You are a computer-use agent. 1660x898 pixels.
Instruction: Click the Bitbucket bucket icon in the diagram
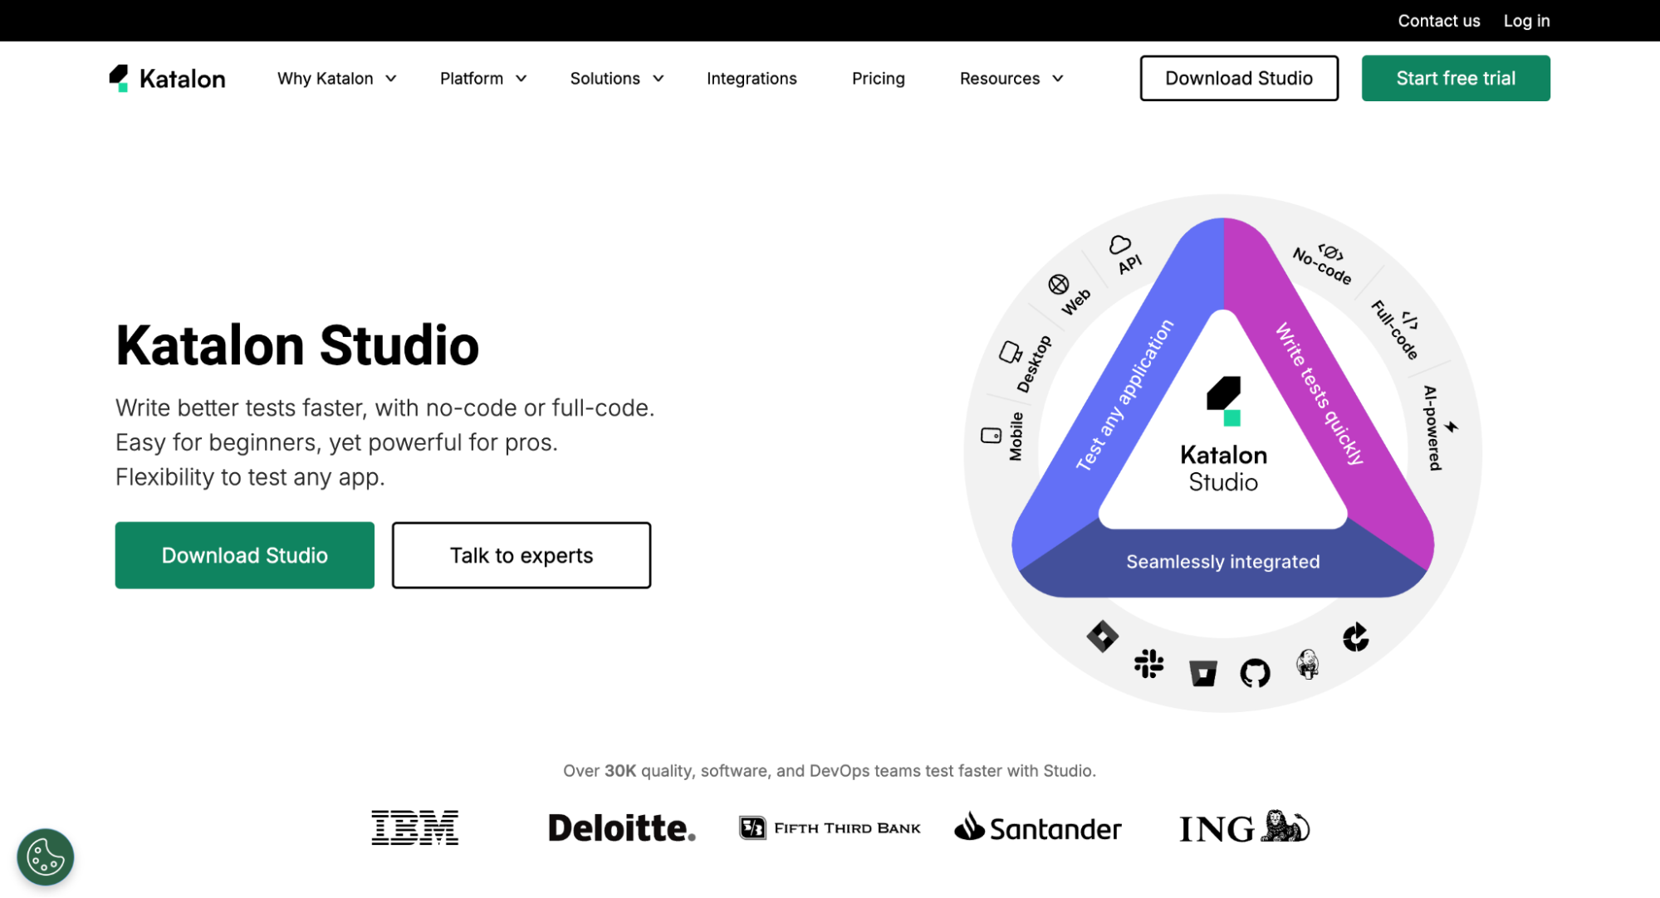[x=1202, y=673]
